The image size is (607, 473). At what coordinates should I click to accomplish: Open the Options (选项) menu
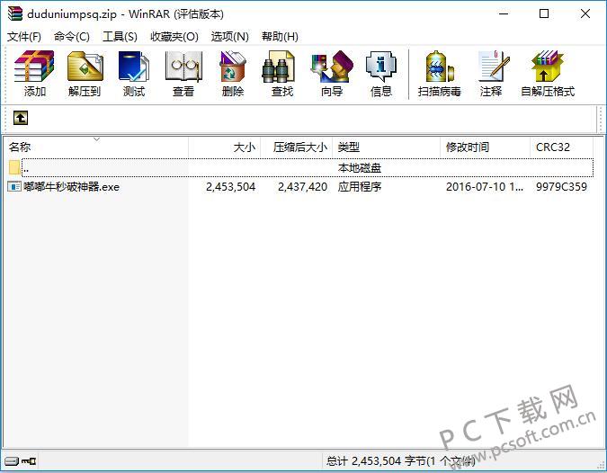229,36
